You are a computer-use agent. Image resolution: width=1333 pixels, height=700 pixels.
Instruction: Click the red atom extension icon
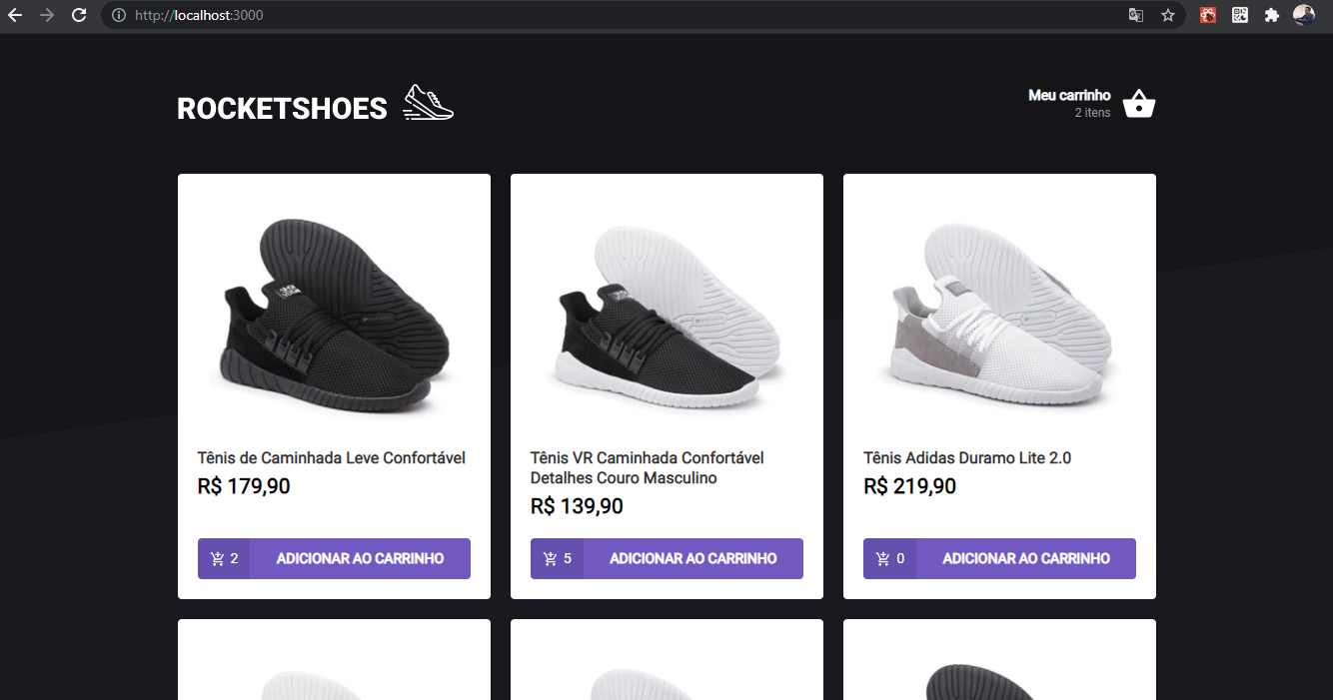click(1207, 15)
